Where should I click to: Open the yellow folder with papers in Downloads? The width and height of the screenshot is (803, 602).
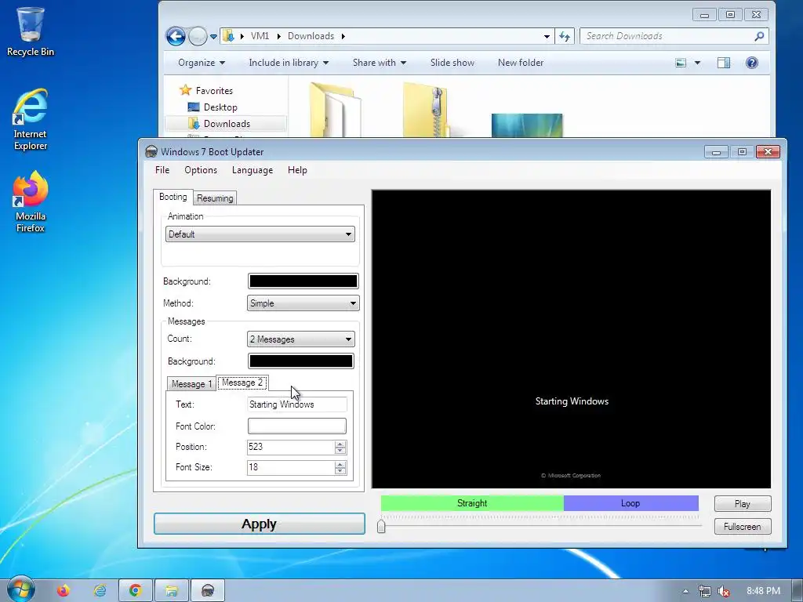click(334, 110)
